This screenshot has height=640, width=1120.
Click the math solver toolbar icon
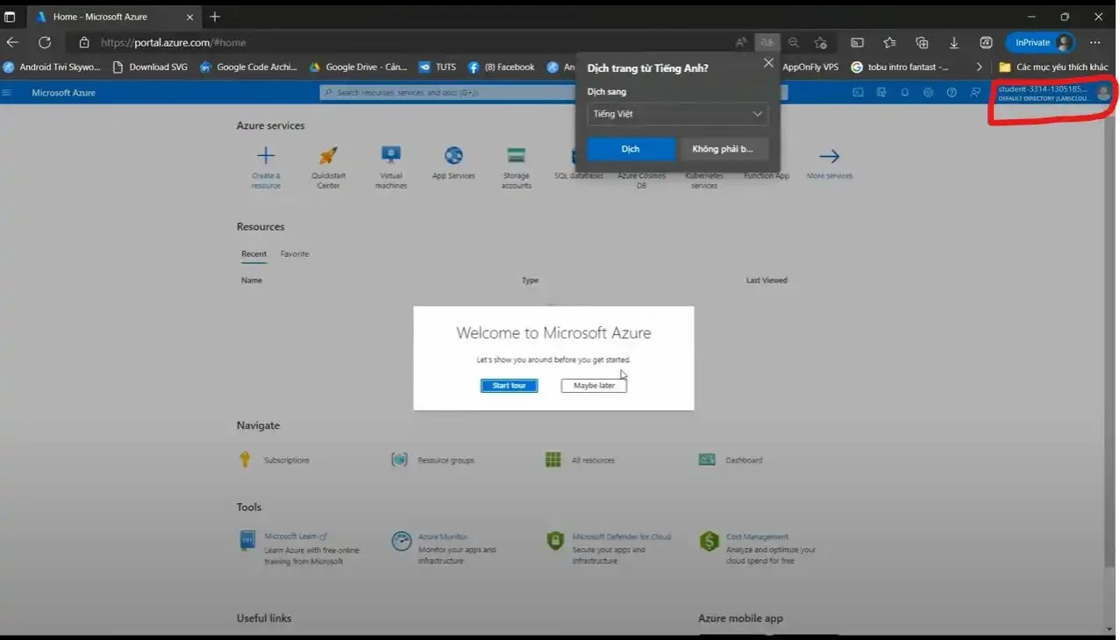click(x=986, y=42)
